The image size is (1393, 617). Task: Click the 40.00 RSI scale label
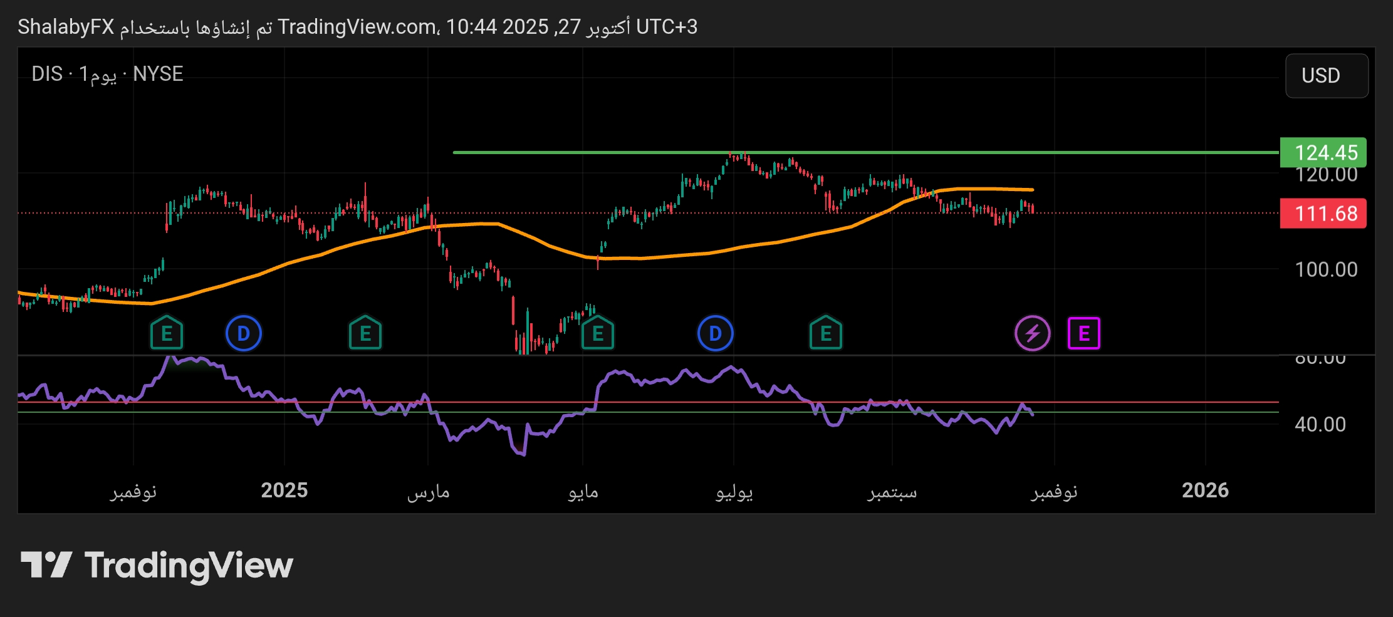pos(1320,424)
